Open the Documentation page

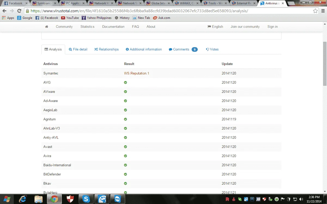(x=113, y=27)
